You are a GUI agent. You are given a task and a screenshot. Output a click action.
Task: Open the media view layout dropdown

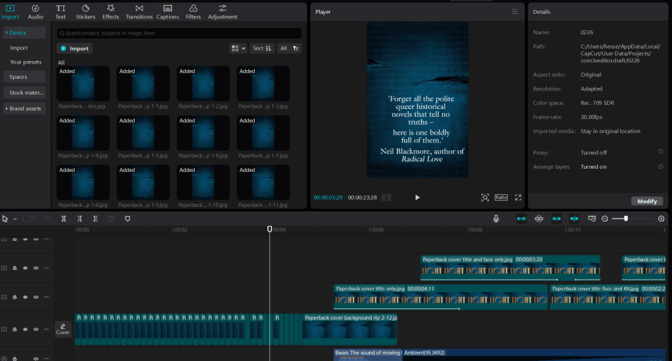point(238,49)
